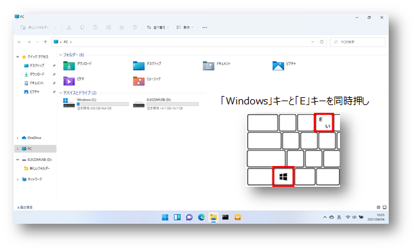The height and width of the screenshot is (251, 416).
Task: Open the Microsoft Edge taskbar icon
Action: pos(201,217)
